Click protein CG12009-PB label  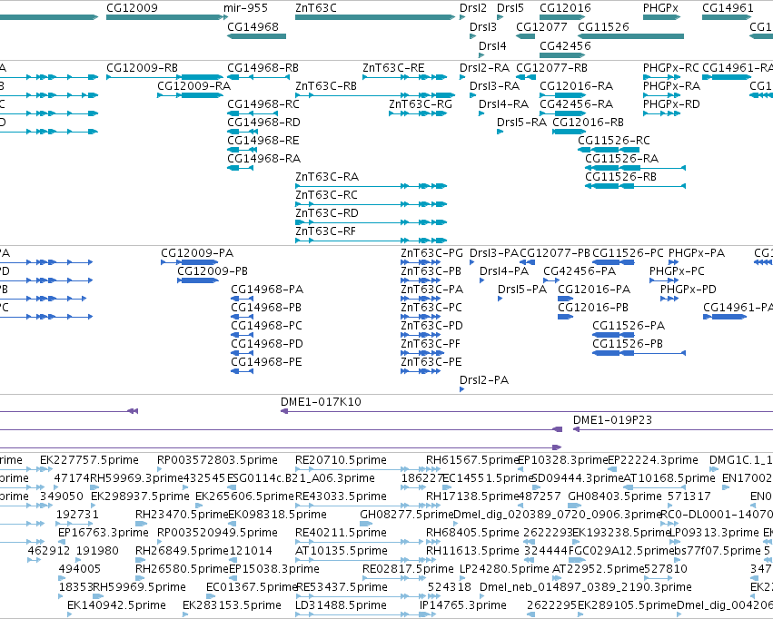[x=213, y=271]
